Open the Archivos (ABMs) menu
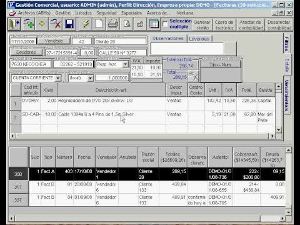Screen dimensions: 300x225 tap(34, 13)
